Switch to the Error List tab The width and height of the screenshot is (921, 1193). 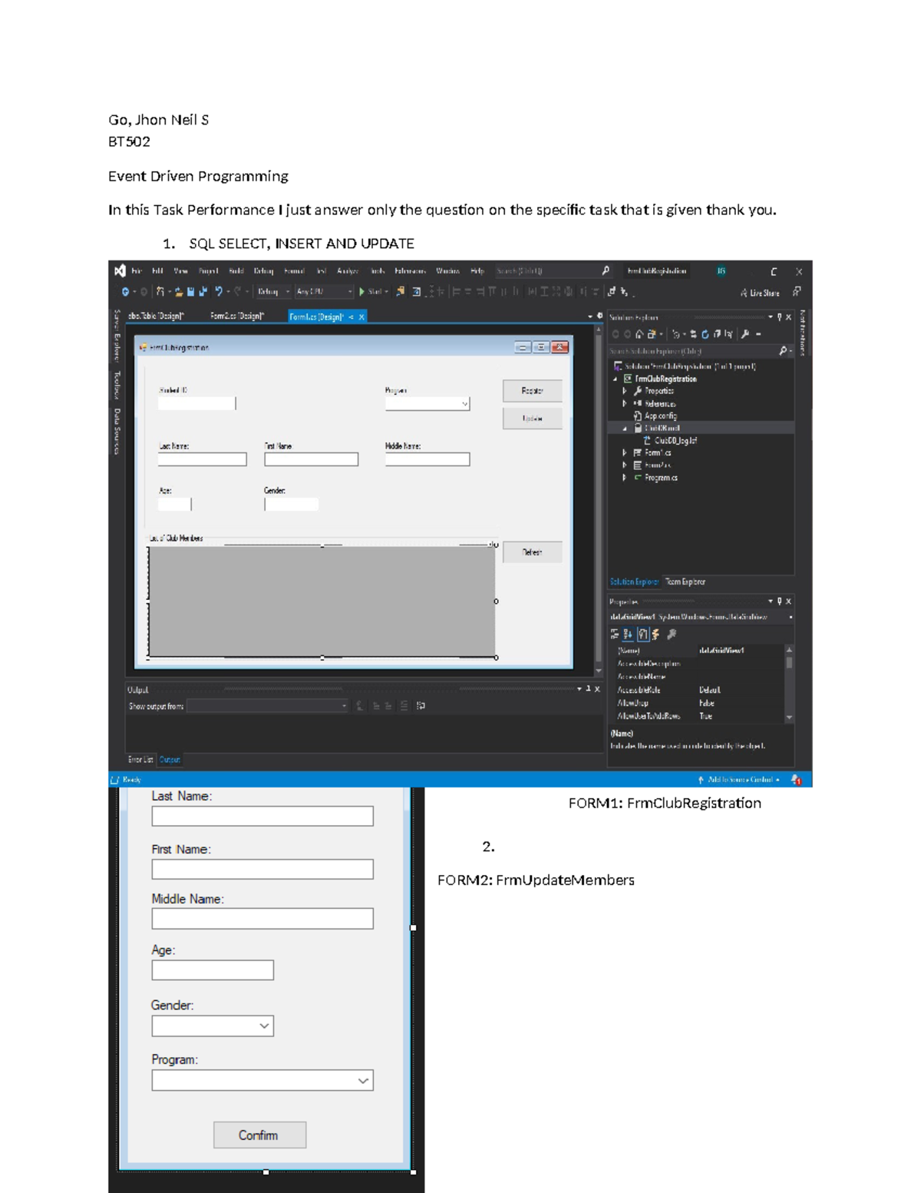pos(140,760)
